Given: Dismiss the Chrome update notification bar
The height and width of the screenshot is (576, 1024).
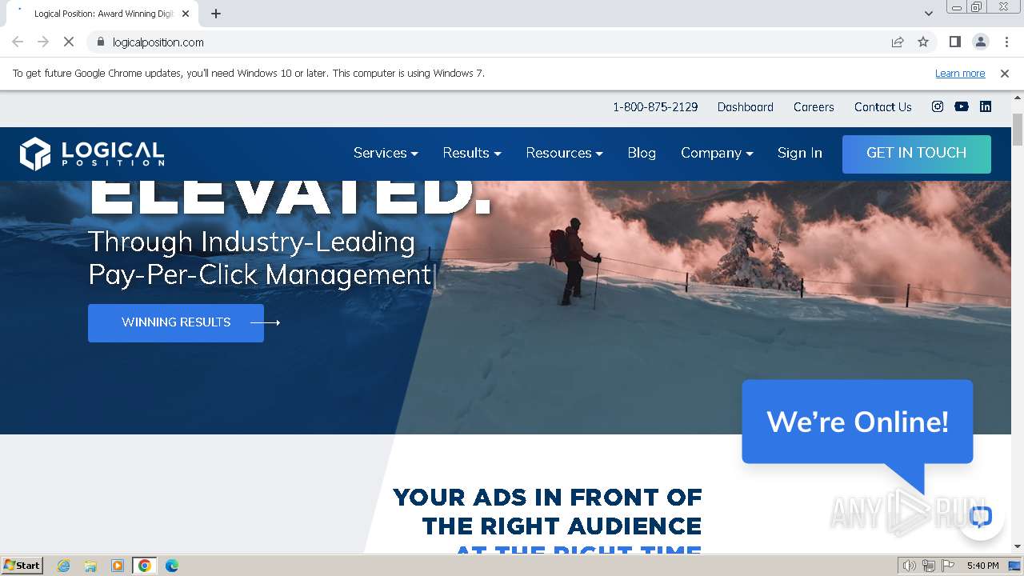Looking at the screenshot, I should [x=1005, y=73].
